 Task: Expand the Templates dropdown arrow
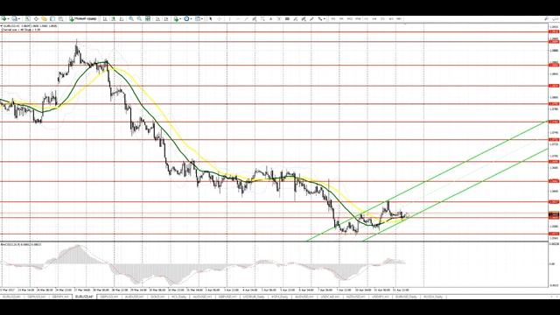[x=202, y=18]
